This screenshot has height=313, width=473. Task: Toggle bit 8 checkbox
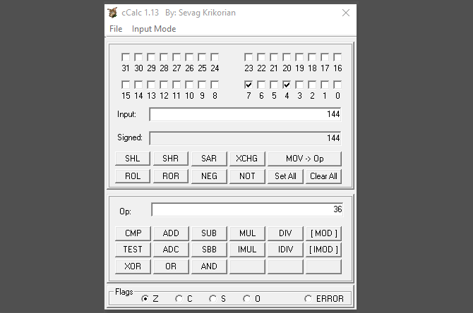(215, 85)
